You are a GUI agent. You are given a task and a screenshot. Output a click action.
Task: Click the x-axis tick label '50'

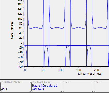(43, 70)
